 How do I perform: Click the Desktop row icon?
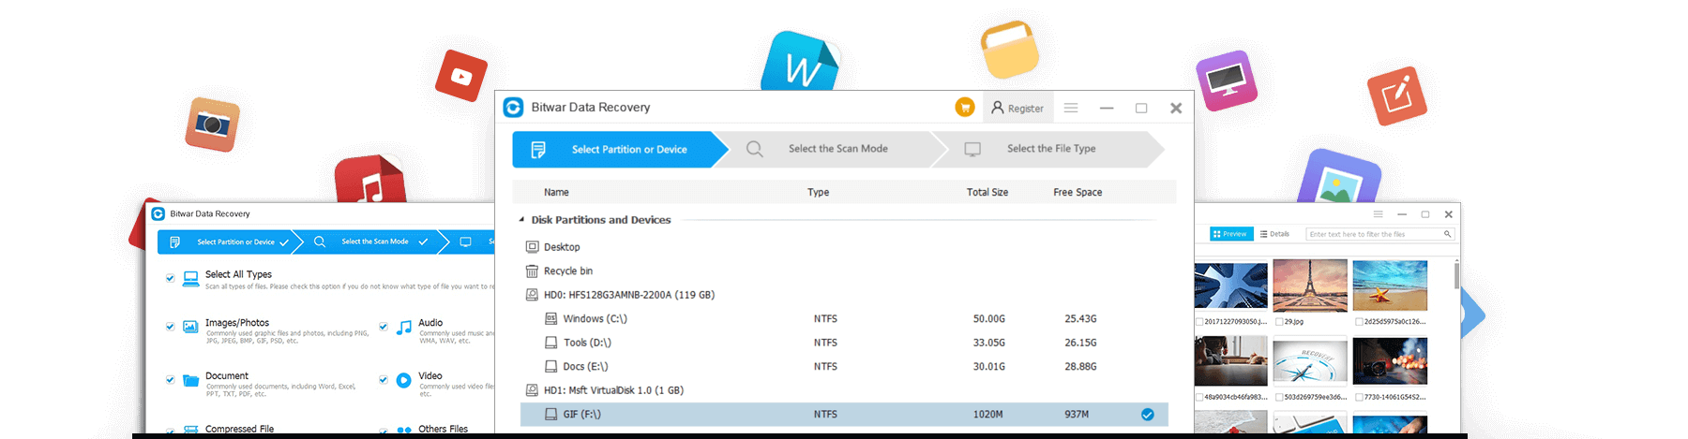coord(532,247)
